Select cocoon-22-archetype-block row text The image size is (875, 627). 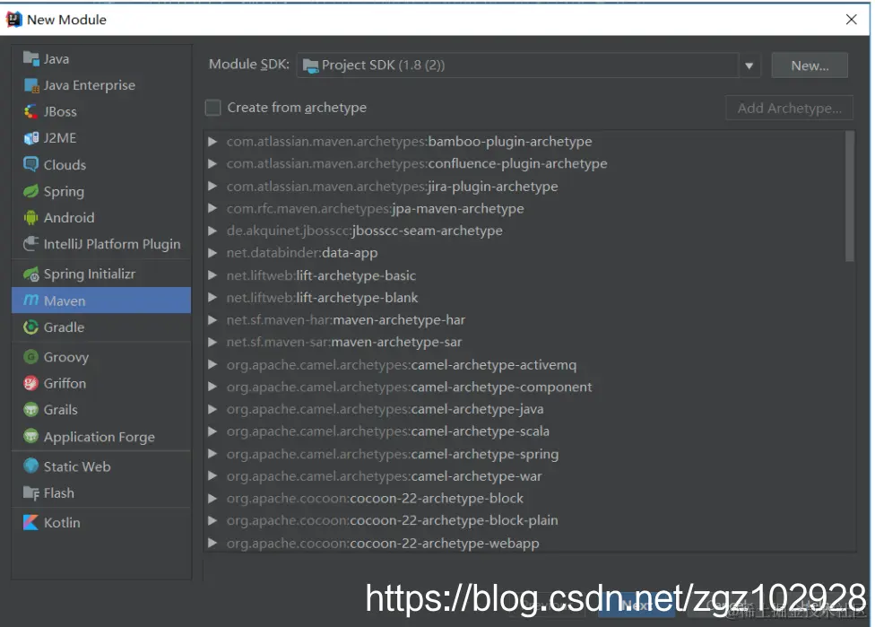375,498
